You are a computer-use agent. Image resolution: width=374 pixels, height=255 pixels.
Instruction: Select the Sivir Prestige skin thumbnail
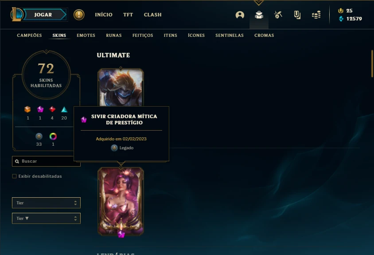[121, 201]
